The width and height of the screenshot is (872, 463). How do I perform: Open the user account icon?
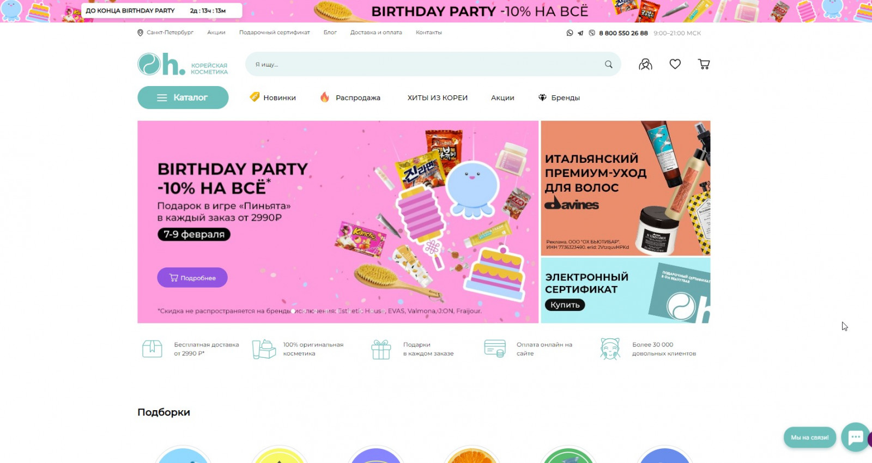(645, 64)
